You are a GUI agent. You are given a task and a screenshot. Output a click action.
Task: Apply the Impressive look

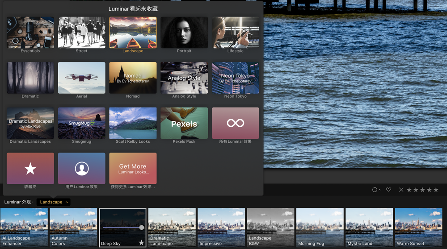pos(221,228)
